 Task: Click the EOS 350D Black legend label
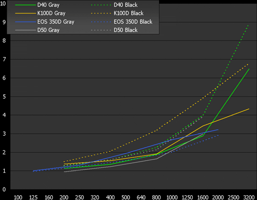(x=133, y=22)
